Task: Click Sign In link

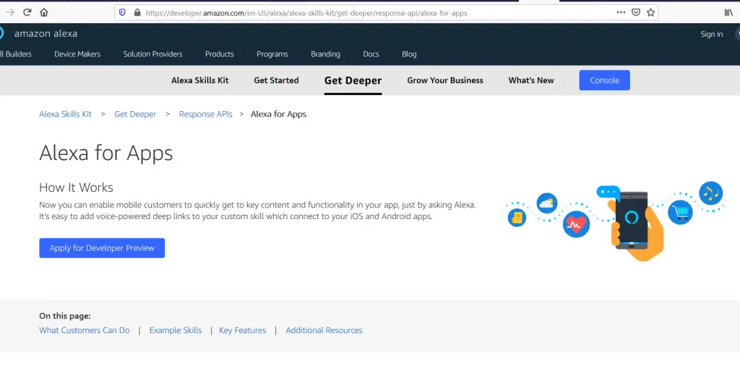Action: pos(711,34)
